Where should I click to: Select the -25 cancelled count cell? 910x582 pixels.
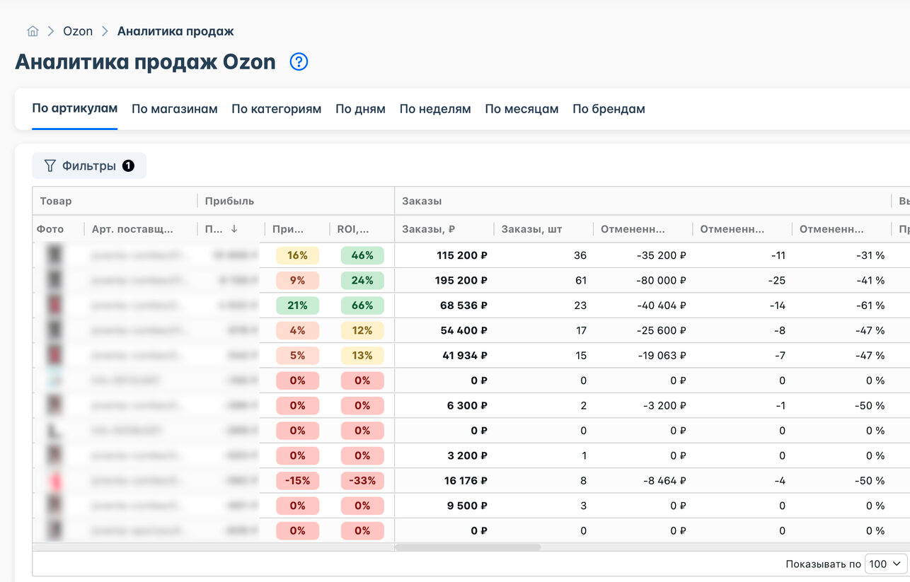[742, 281]
